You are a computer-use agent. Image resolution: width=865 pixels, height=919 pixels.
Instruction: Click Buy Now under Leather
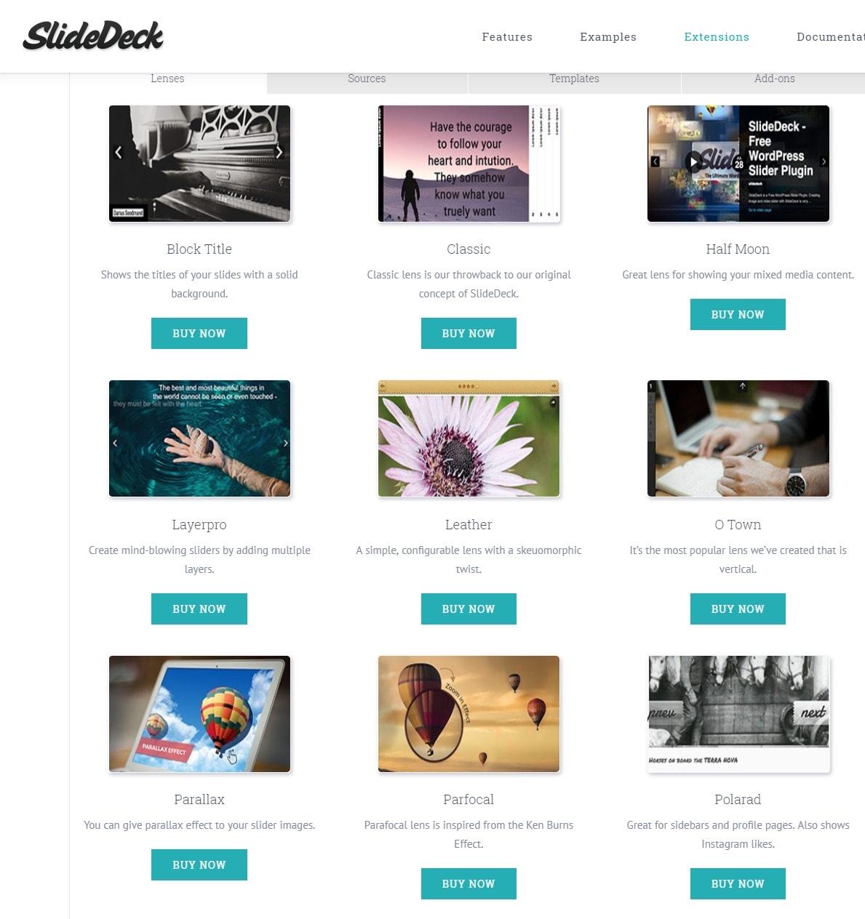pyautogui.click(x=469, y=609)
